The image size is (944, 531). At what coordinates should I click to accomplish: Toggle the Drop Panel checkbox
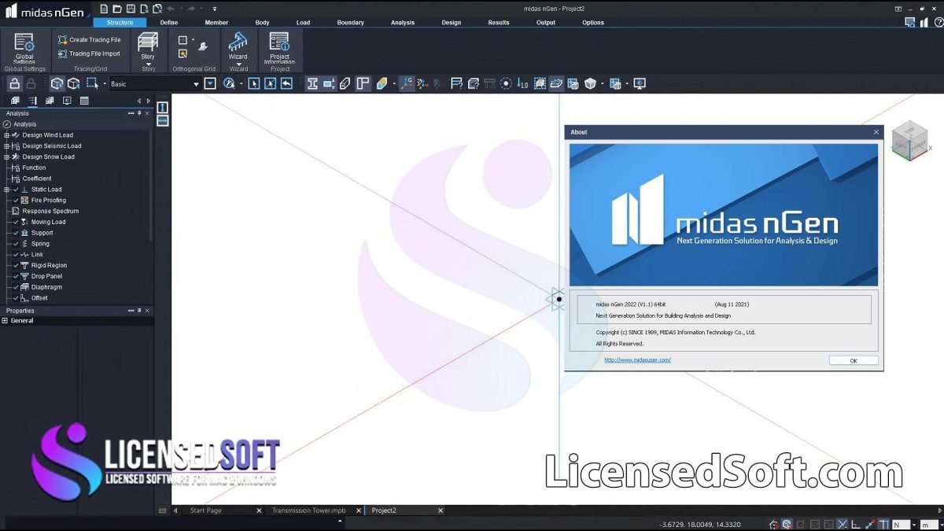click(x=16, y=276)
